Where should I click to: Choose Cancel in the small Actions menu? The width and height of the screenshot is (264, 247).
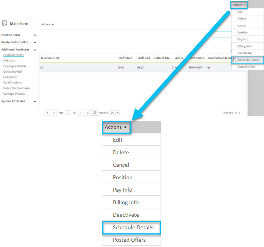[x=247, y=26]
